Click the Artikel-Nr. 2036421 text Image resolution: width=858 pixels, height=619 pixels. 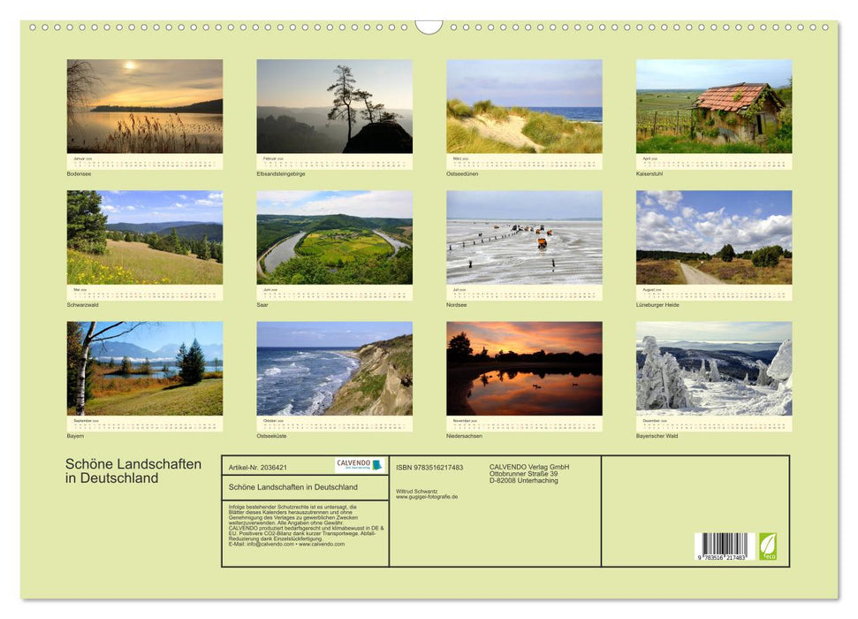[257, 467]
